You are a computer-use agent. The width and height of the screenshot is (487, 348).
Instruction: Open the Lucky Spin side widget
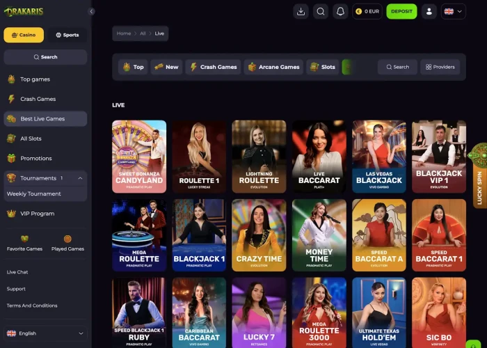(479, 175)
